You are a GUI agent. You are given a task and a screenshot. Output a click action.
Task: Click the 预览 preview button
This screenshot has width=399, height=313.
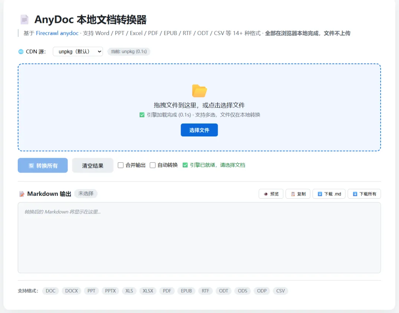[271, 194]
